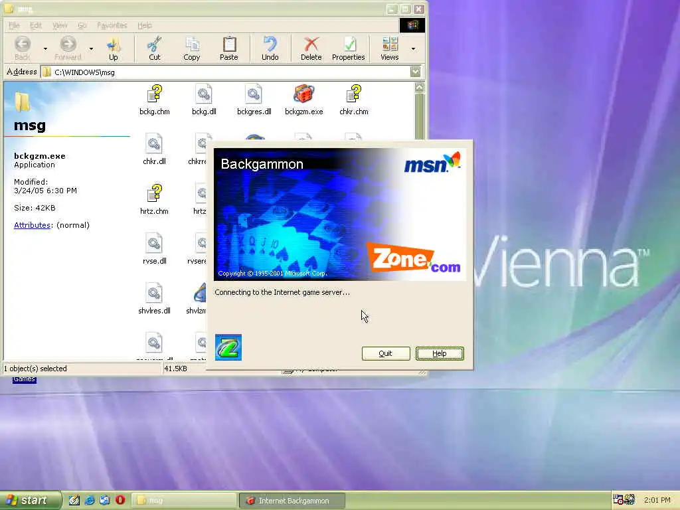Screen dimensions: 680x510
Task: Click the Copy toolbar icon
Action: click(191, 48)
